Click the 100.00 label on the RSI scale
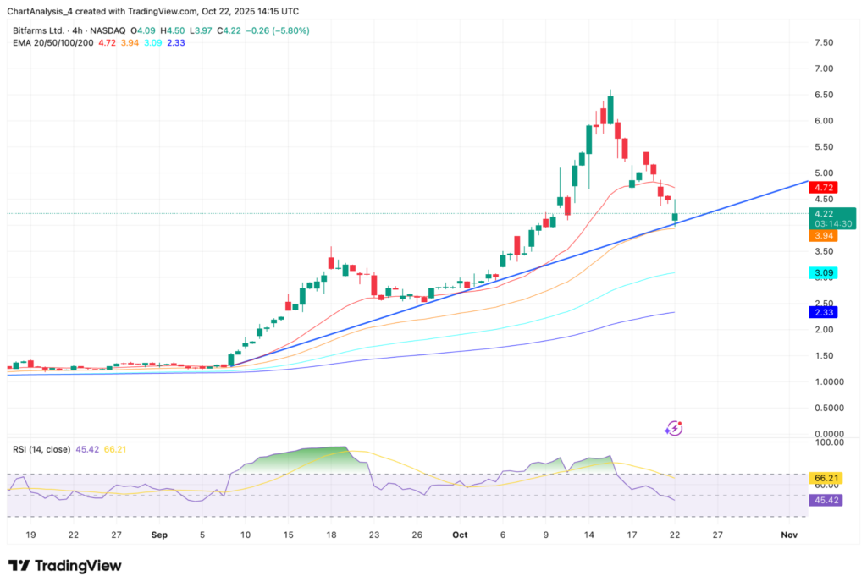867x587 pixels. click(x=826, y=442)
